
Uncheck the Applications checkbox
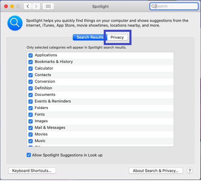coord(31,55)
